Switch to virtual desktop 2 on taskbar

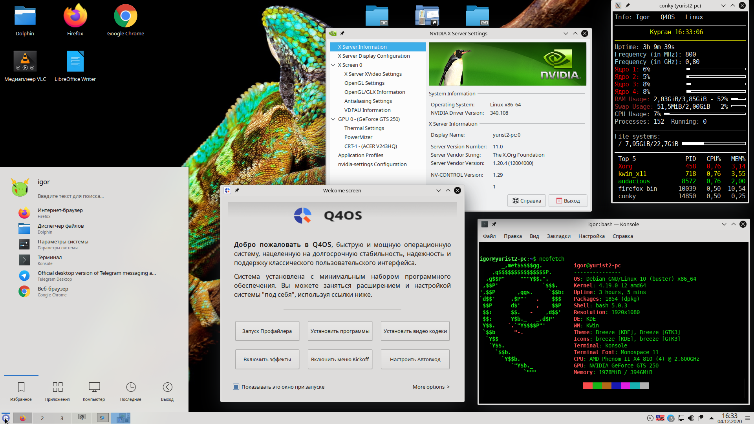pos(42,418)
